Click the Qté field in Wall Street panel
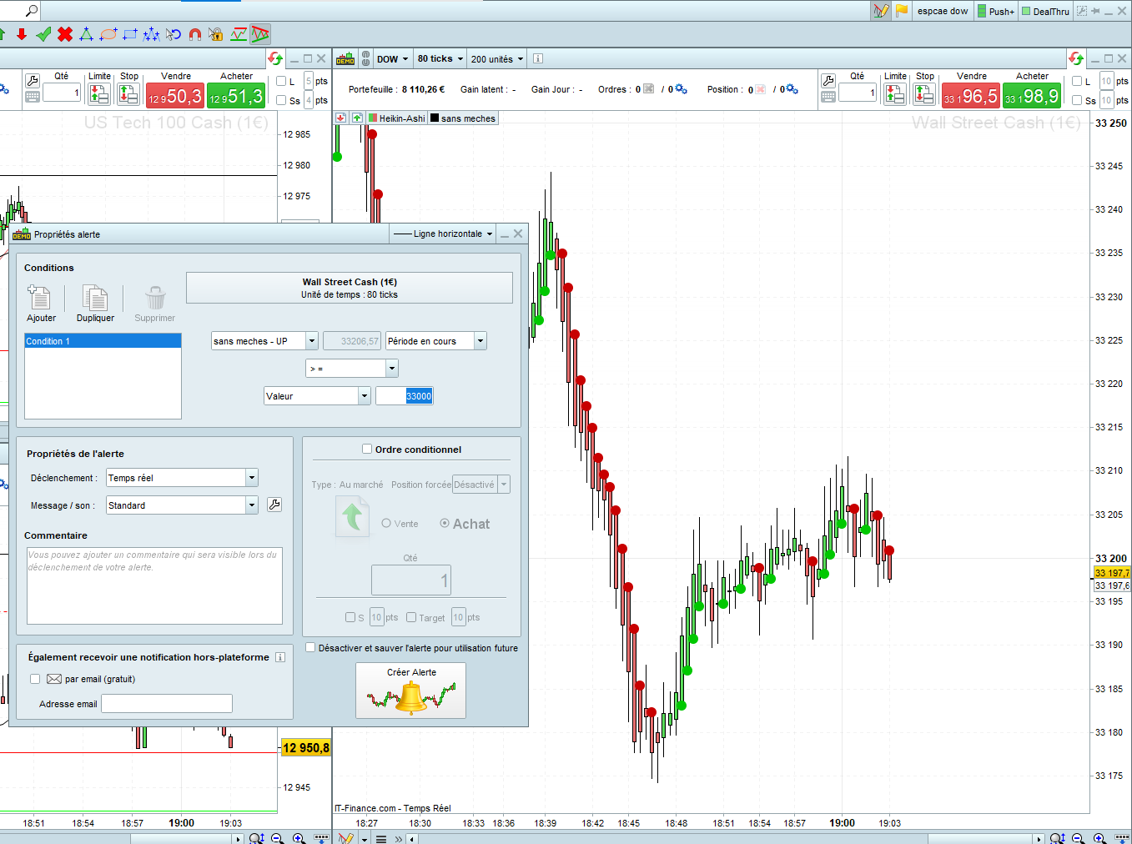1132x844 pixels. point(858,93)
